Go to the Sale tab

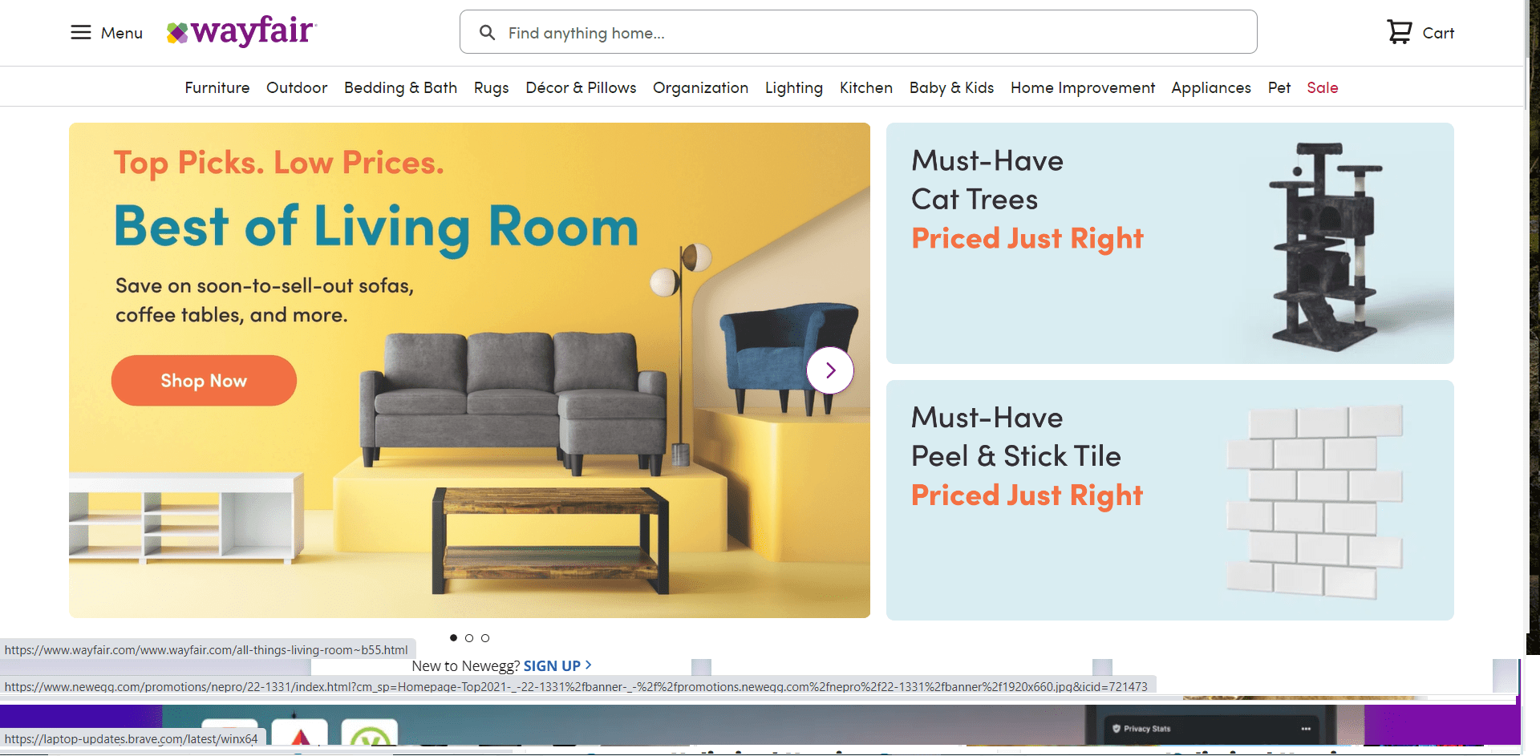[x=1322, y=88]
